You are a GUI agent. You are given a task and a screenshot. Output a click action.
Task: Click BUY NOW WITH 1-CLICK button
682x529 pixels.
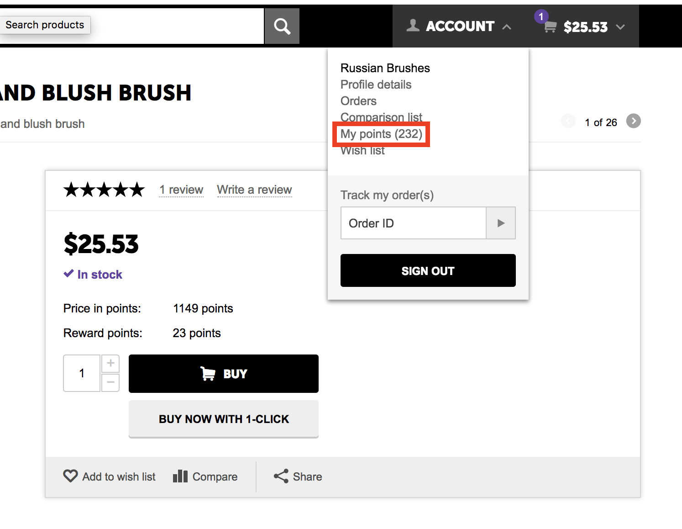click(223, 419)
